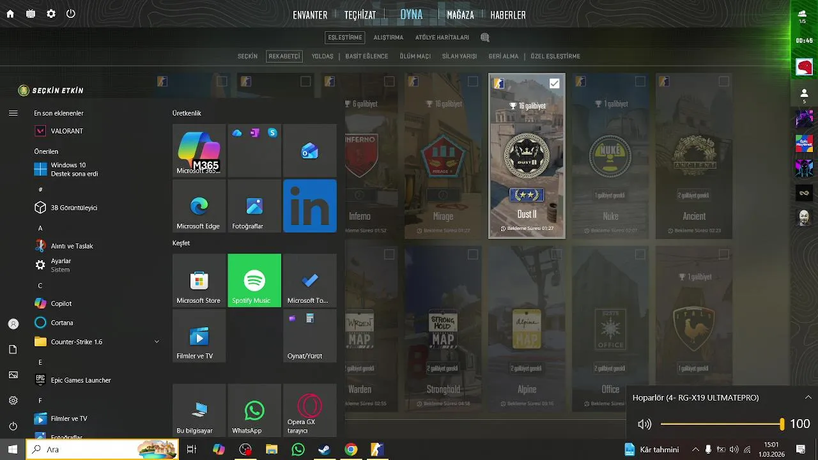This screenshot has width=818, height=460.
Task: Click the Start menu power icon
Action: click(13, 426)
